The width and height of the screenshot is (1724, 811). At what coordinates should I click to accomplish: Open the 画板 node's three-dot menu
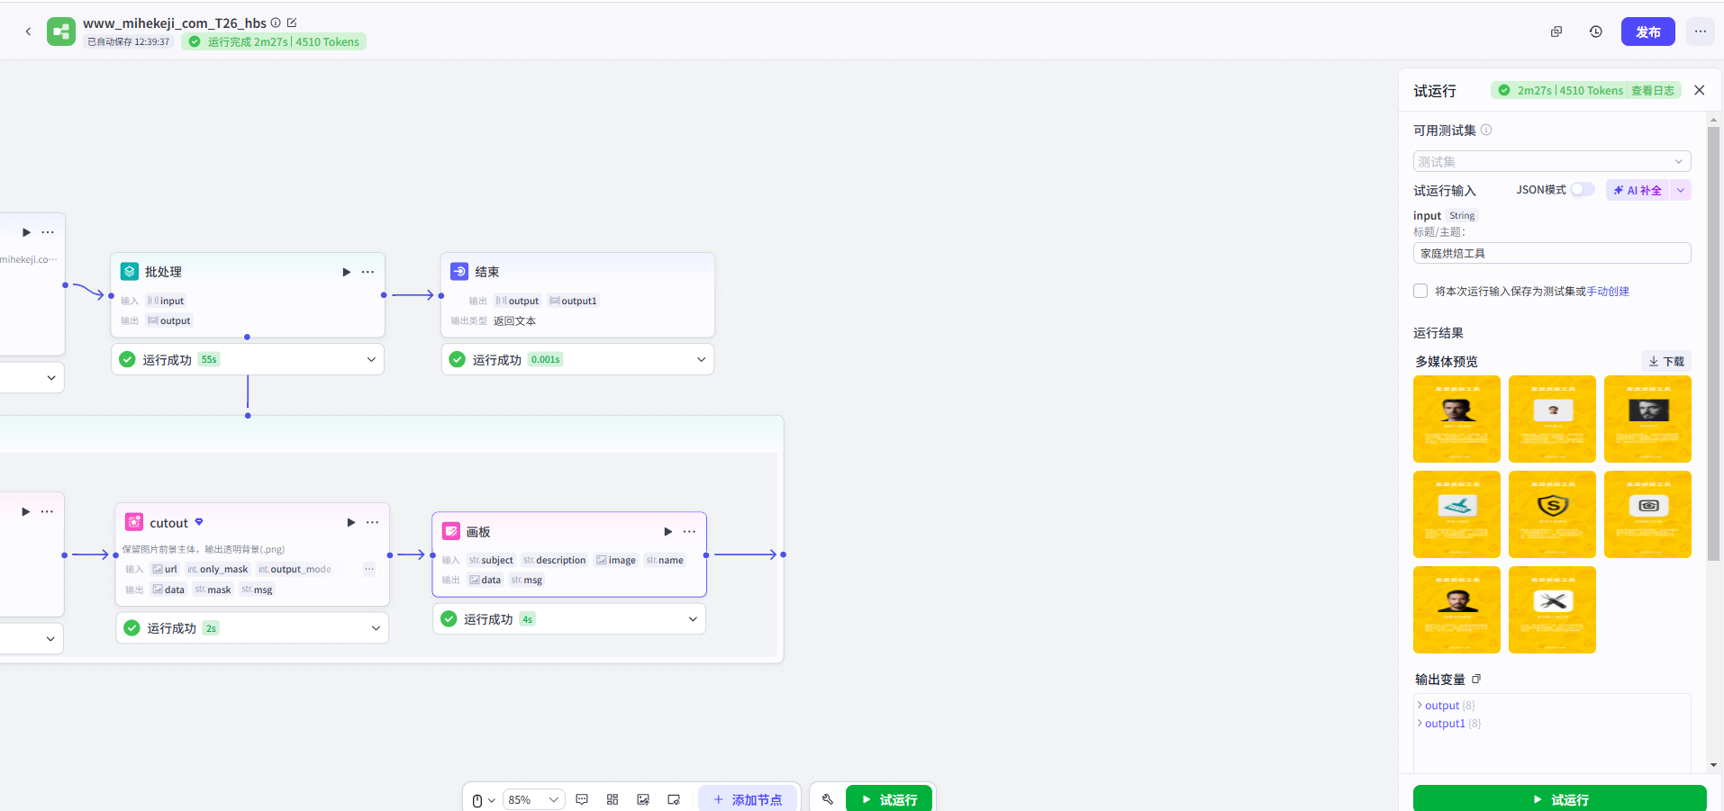tap(689, 532)
